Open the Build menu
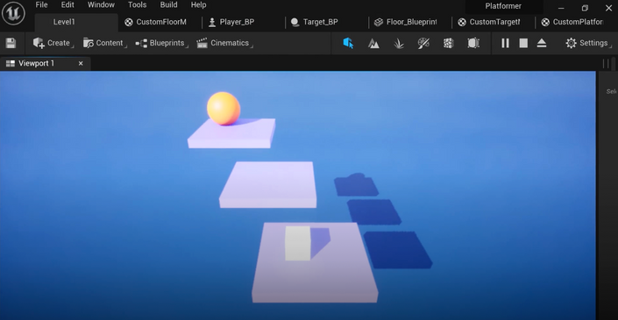This screenshot has height=320, width=618. pos(168,5)
